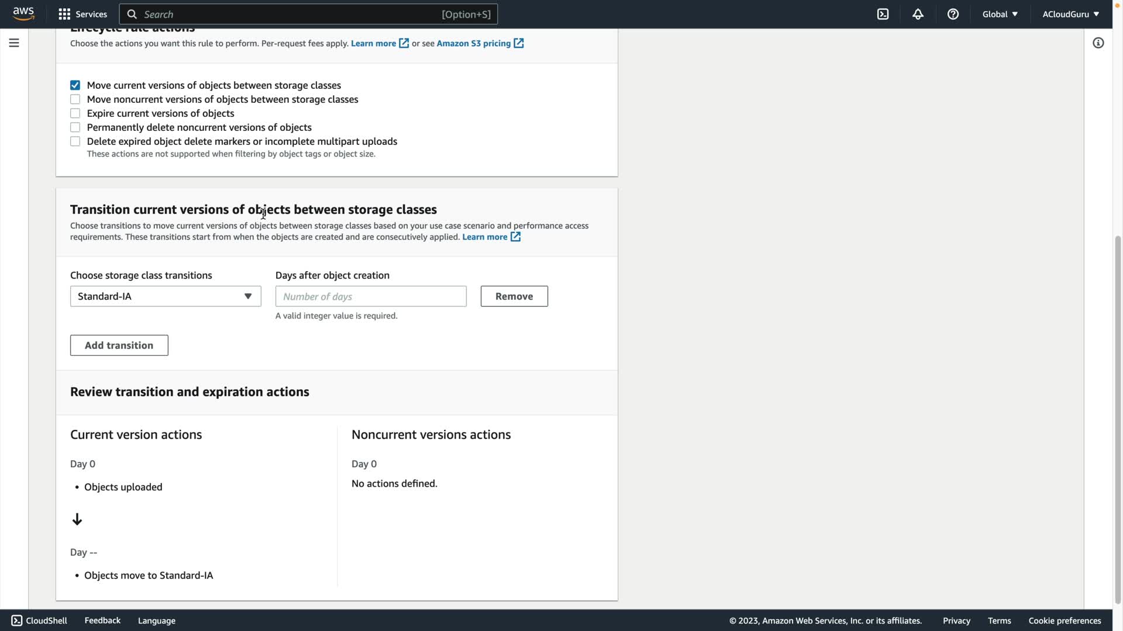The height and width of the screenshot is (631, 1123).
Task: Open the ACloudGuru account dropdown
Action: point(1070,14)
